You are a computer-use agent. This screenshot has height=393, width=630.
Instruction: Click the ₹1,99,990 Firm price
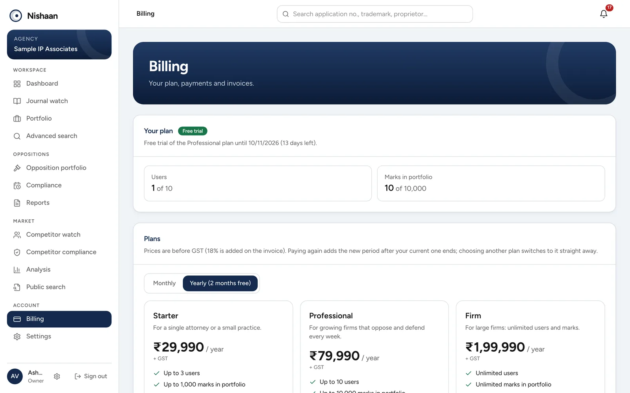pos(495,347)
